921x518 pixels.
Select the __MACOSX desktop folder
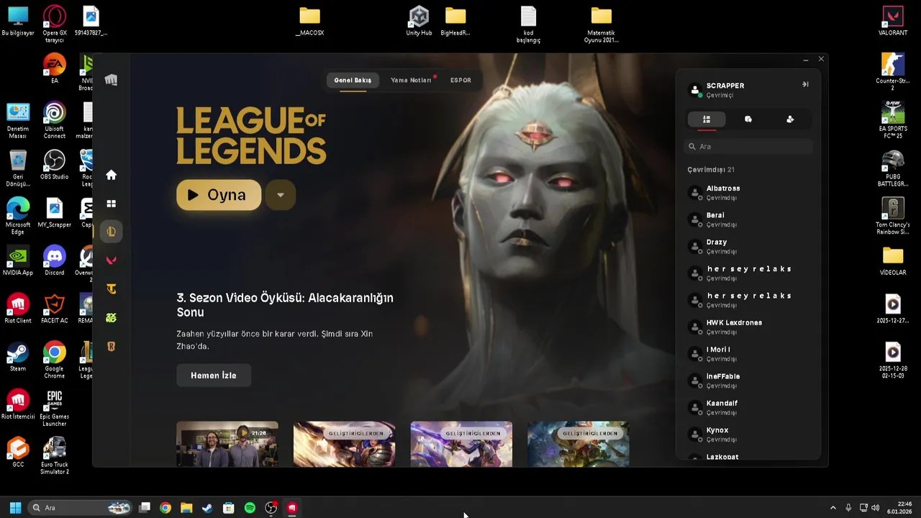coord(309,22)
